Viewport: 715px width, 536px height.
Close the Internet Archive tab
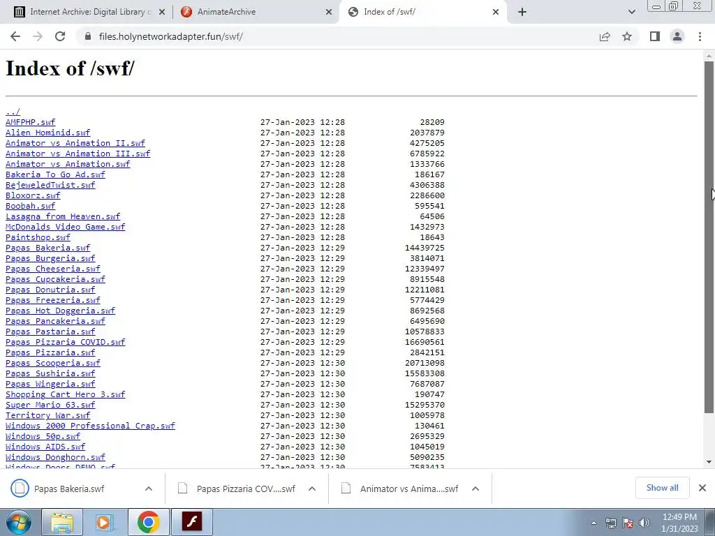pos(161,12)
